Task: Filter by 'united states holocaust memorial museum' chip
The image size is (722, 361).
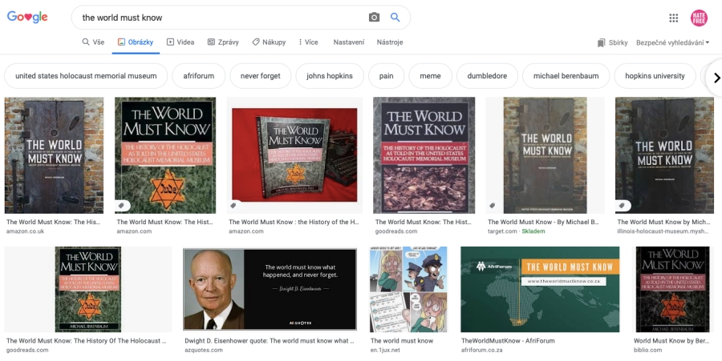Action: pos(86,76)
